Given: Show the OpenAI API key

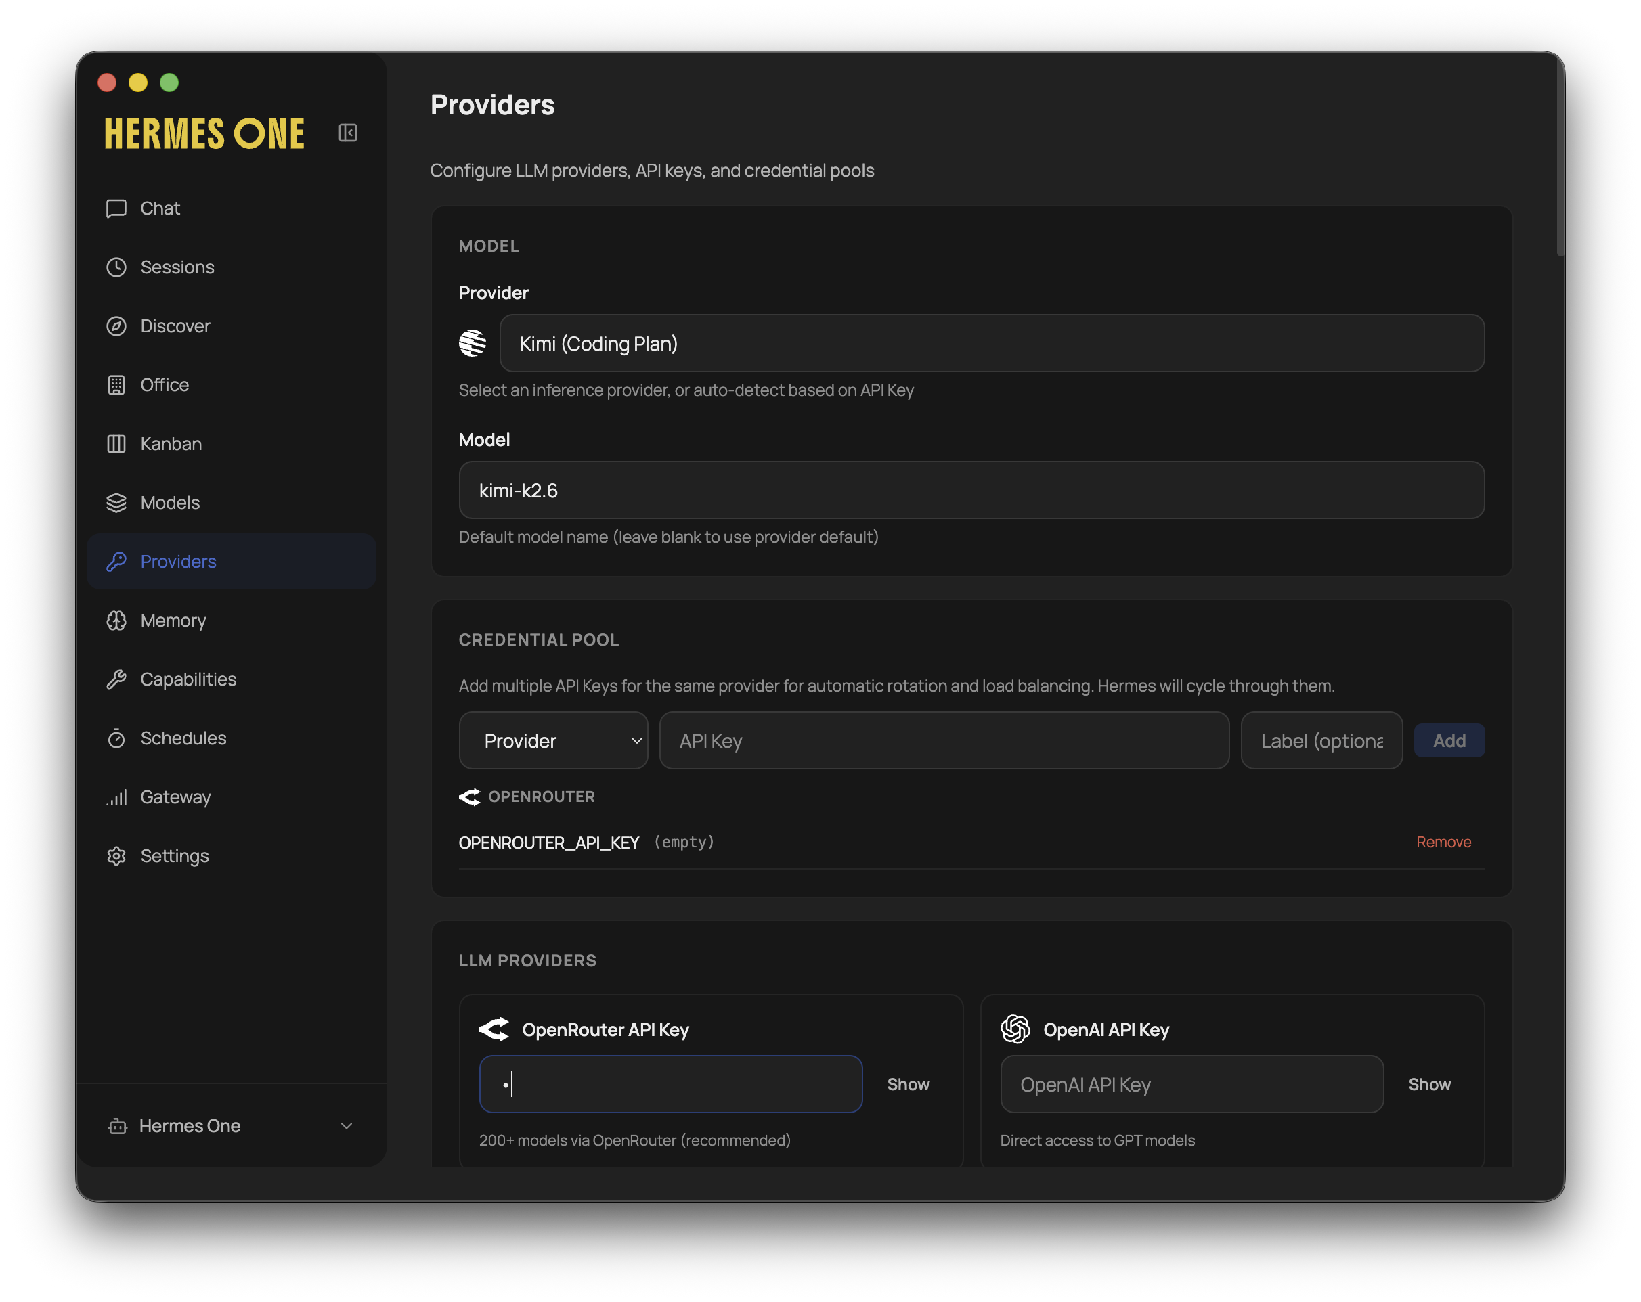Looking at the screenshot, I should coord(1429,1084).
